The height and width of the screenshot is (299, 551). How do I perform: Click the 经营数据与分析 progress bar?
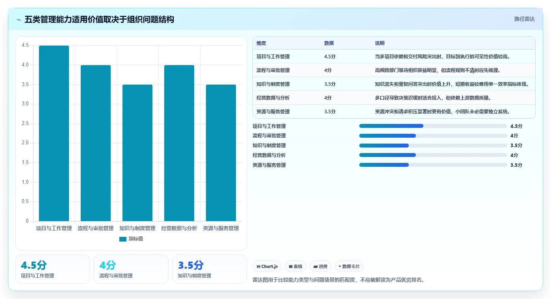(x=433, y=155)
